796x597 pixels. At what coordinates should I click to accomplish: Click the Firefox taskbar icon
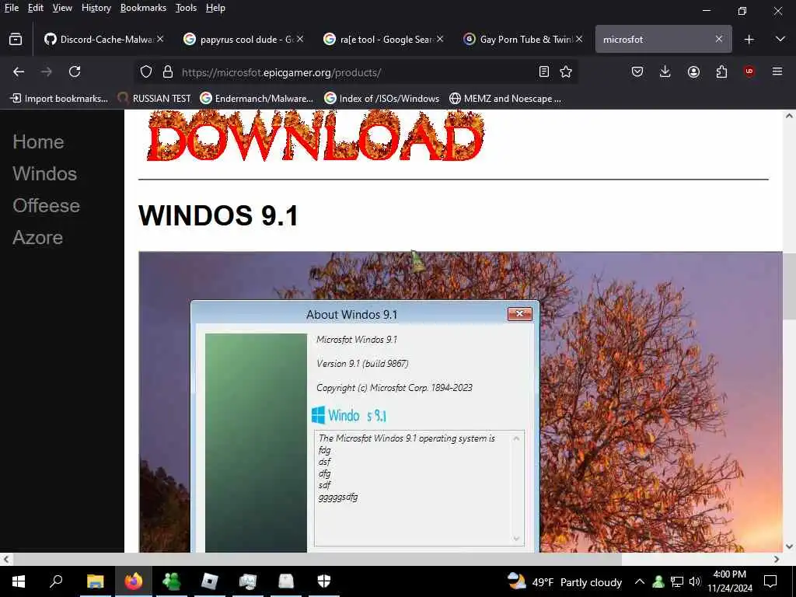tap(134, 581)
